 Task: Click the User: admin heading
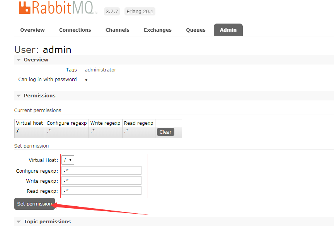[x=43, y=49]
